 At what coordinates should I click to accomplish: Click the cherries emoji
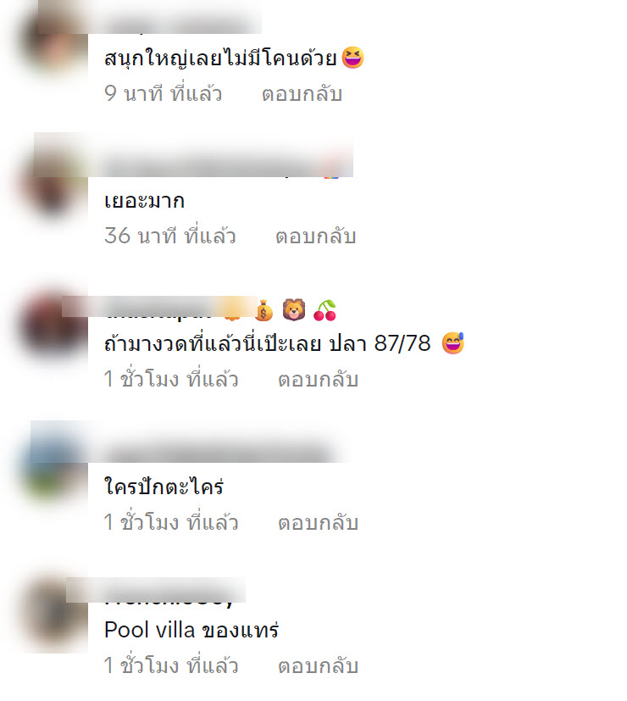coord(325,310)
